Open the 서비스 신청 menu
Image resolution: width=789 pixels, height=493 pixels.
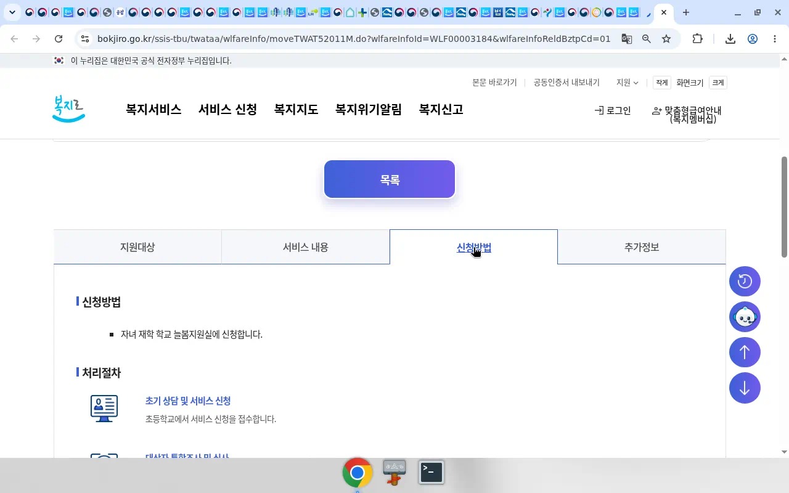(227, 110)
